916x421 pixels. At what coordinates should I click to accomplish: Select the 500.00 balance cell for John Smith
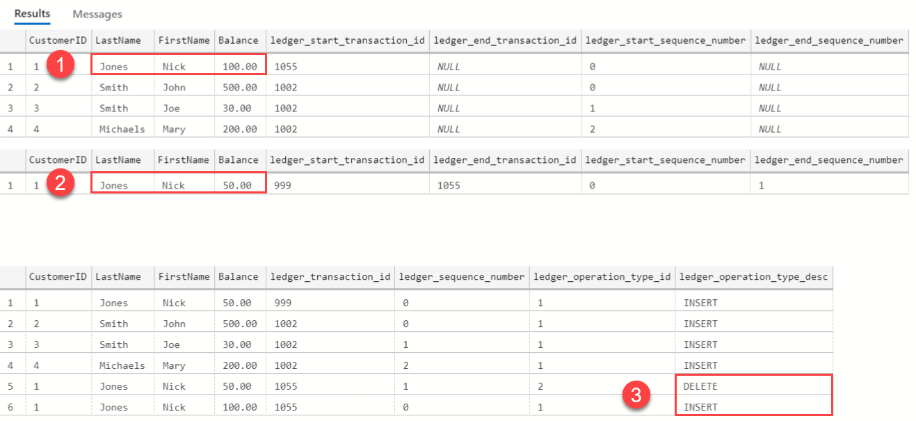[239, 87]
